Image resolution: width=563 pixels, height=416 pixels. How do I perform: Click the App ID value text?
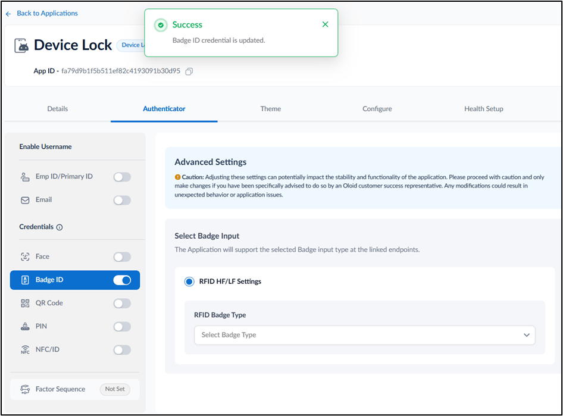coord(121,71)
